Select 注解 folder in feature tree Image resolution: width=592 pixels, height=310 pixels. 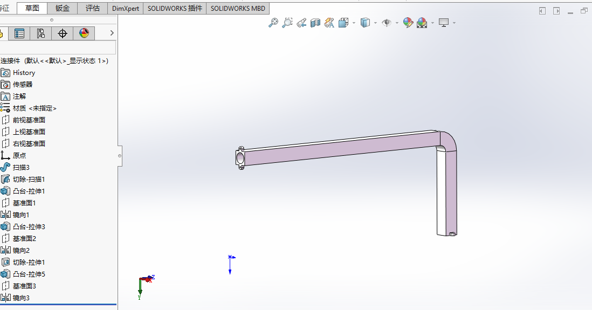tap(19, 97)
